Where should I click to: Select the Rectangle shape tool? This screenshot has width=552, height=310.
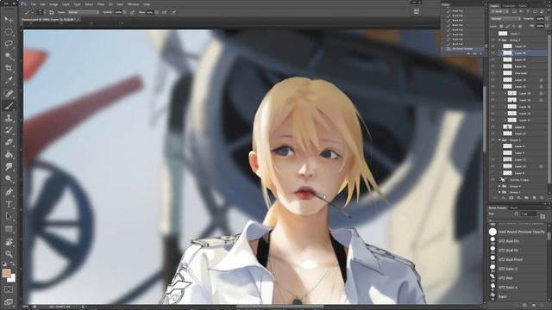[9, 229]
